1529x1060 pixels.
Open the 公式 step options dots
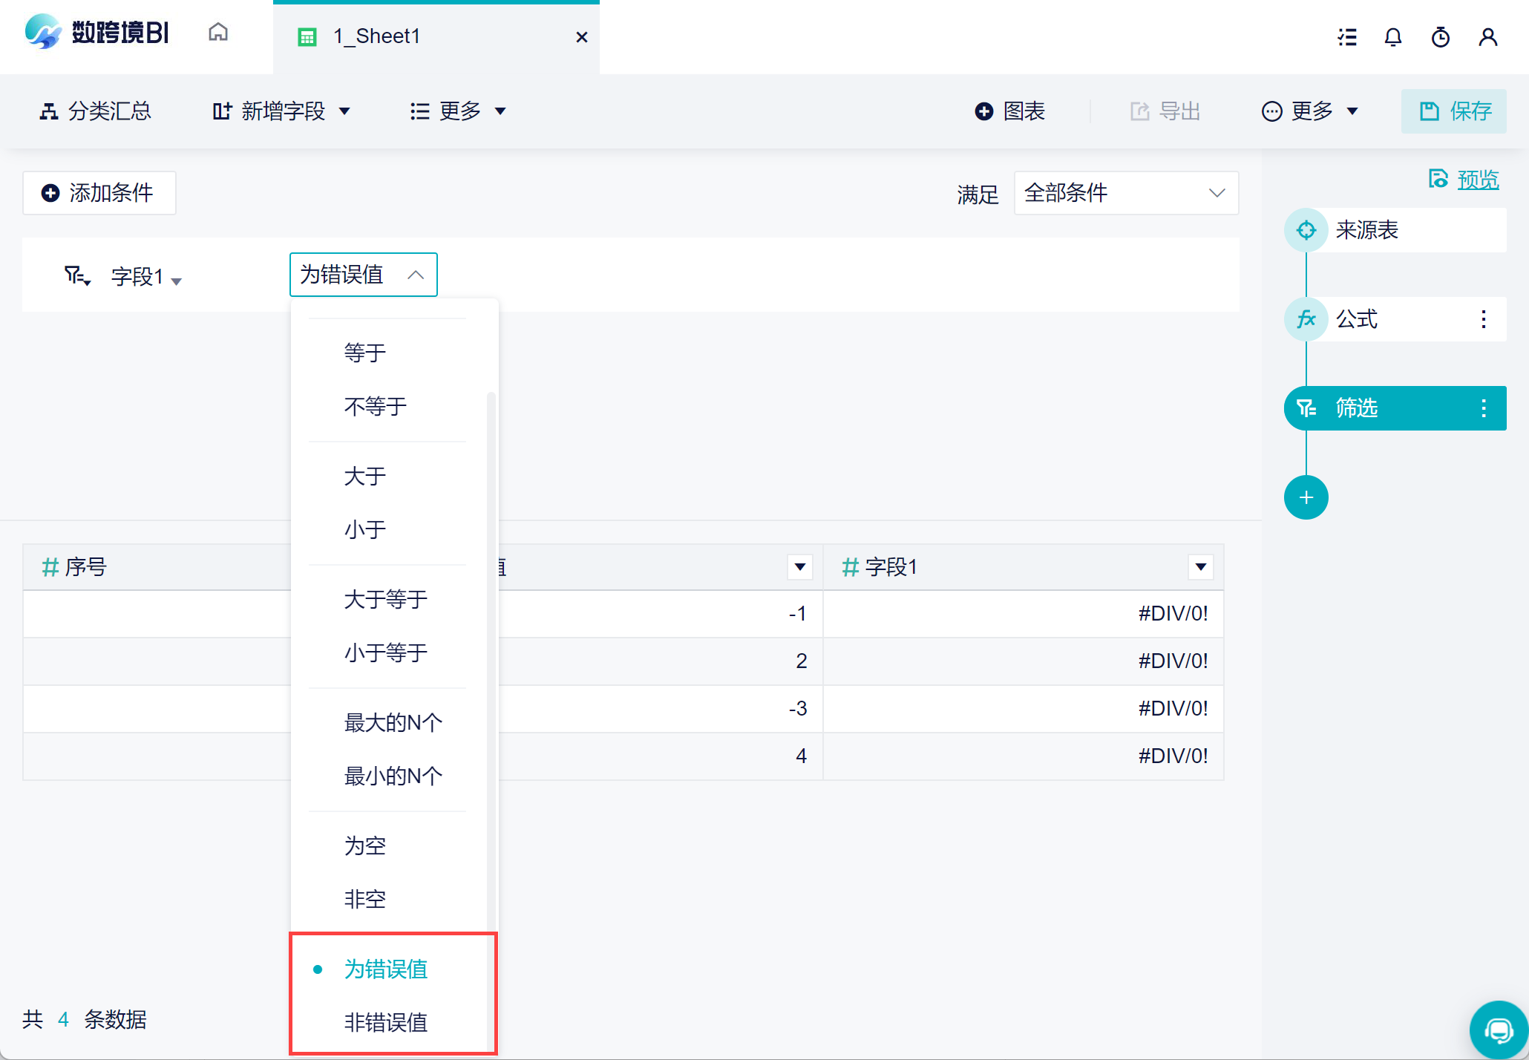(1484, 319)
